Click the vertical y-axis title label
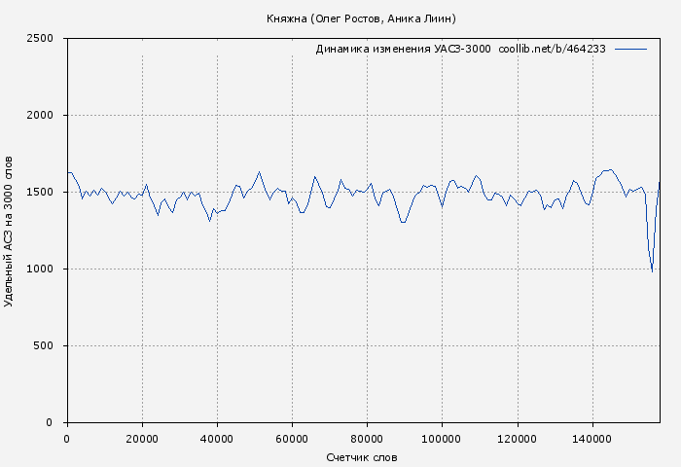The width and height of the screenshot is (681, 467). pyautogui.click(x=10, y=231)
